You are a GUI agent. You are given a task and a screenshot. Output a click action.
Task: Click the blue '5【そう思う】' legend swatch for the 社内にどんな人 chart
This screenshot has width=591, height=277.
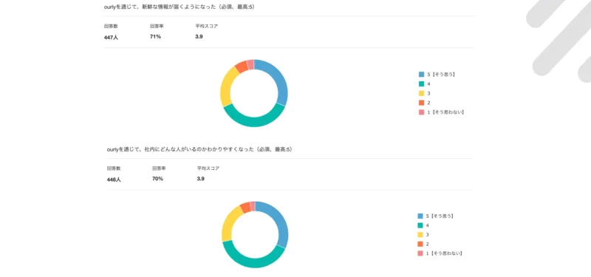pos(420,216)
